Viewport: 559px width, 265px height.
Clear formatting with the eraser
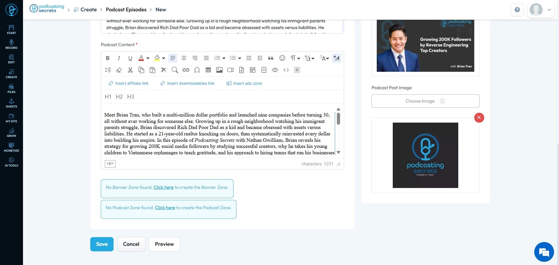point(119,70)
